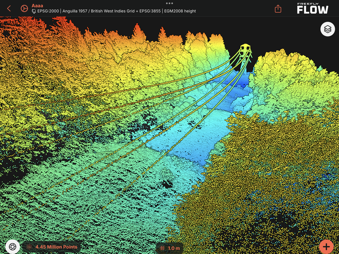Open the 1.0 m grid size setting

pyautogui.click(x=174, y=248)
